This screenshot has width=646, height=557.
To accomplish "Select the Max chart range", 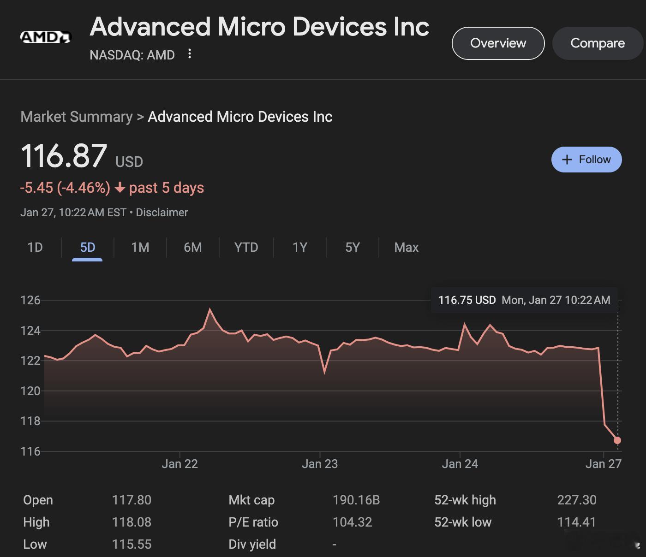I will point(407,248).
